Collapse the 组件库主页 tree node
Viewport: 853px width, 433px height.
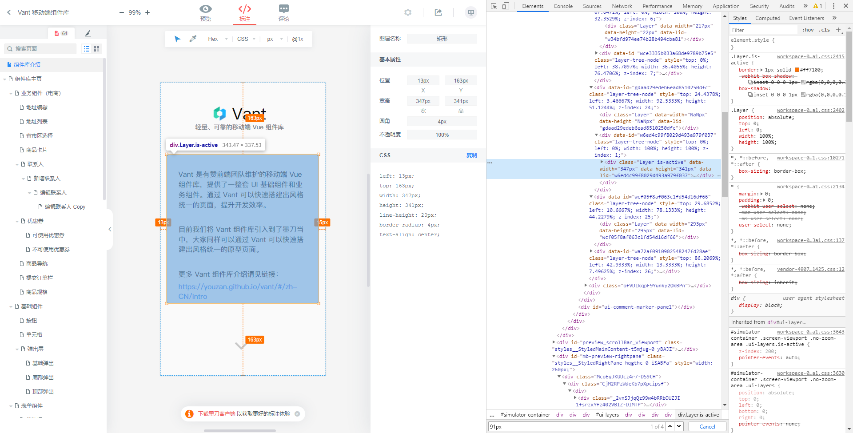point(5,79)
